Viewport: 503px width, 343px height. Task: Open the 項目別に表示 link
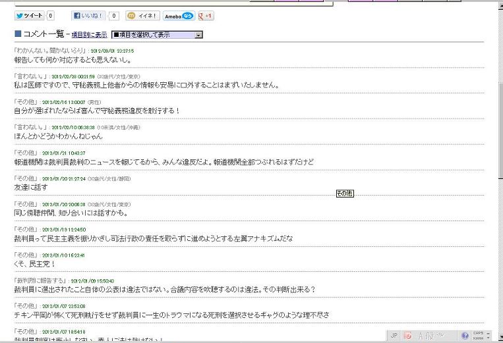point(89,35)
